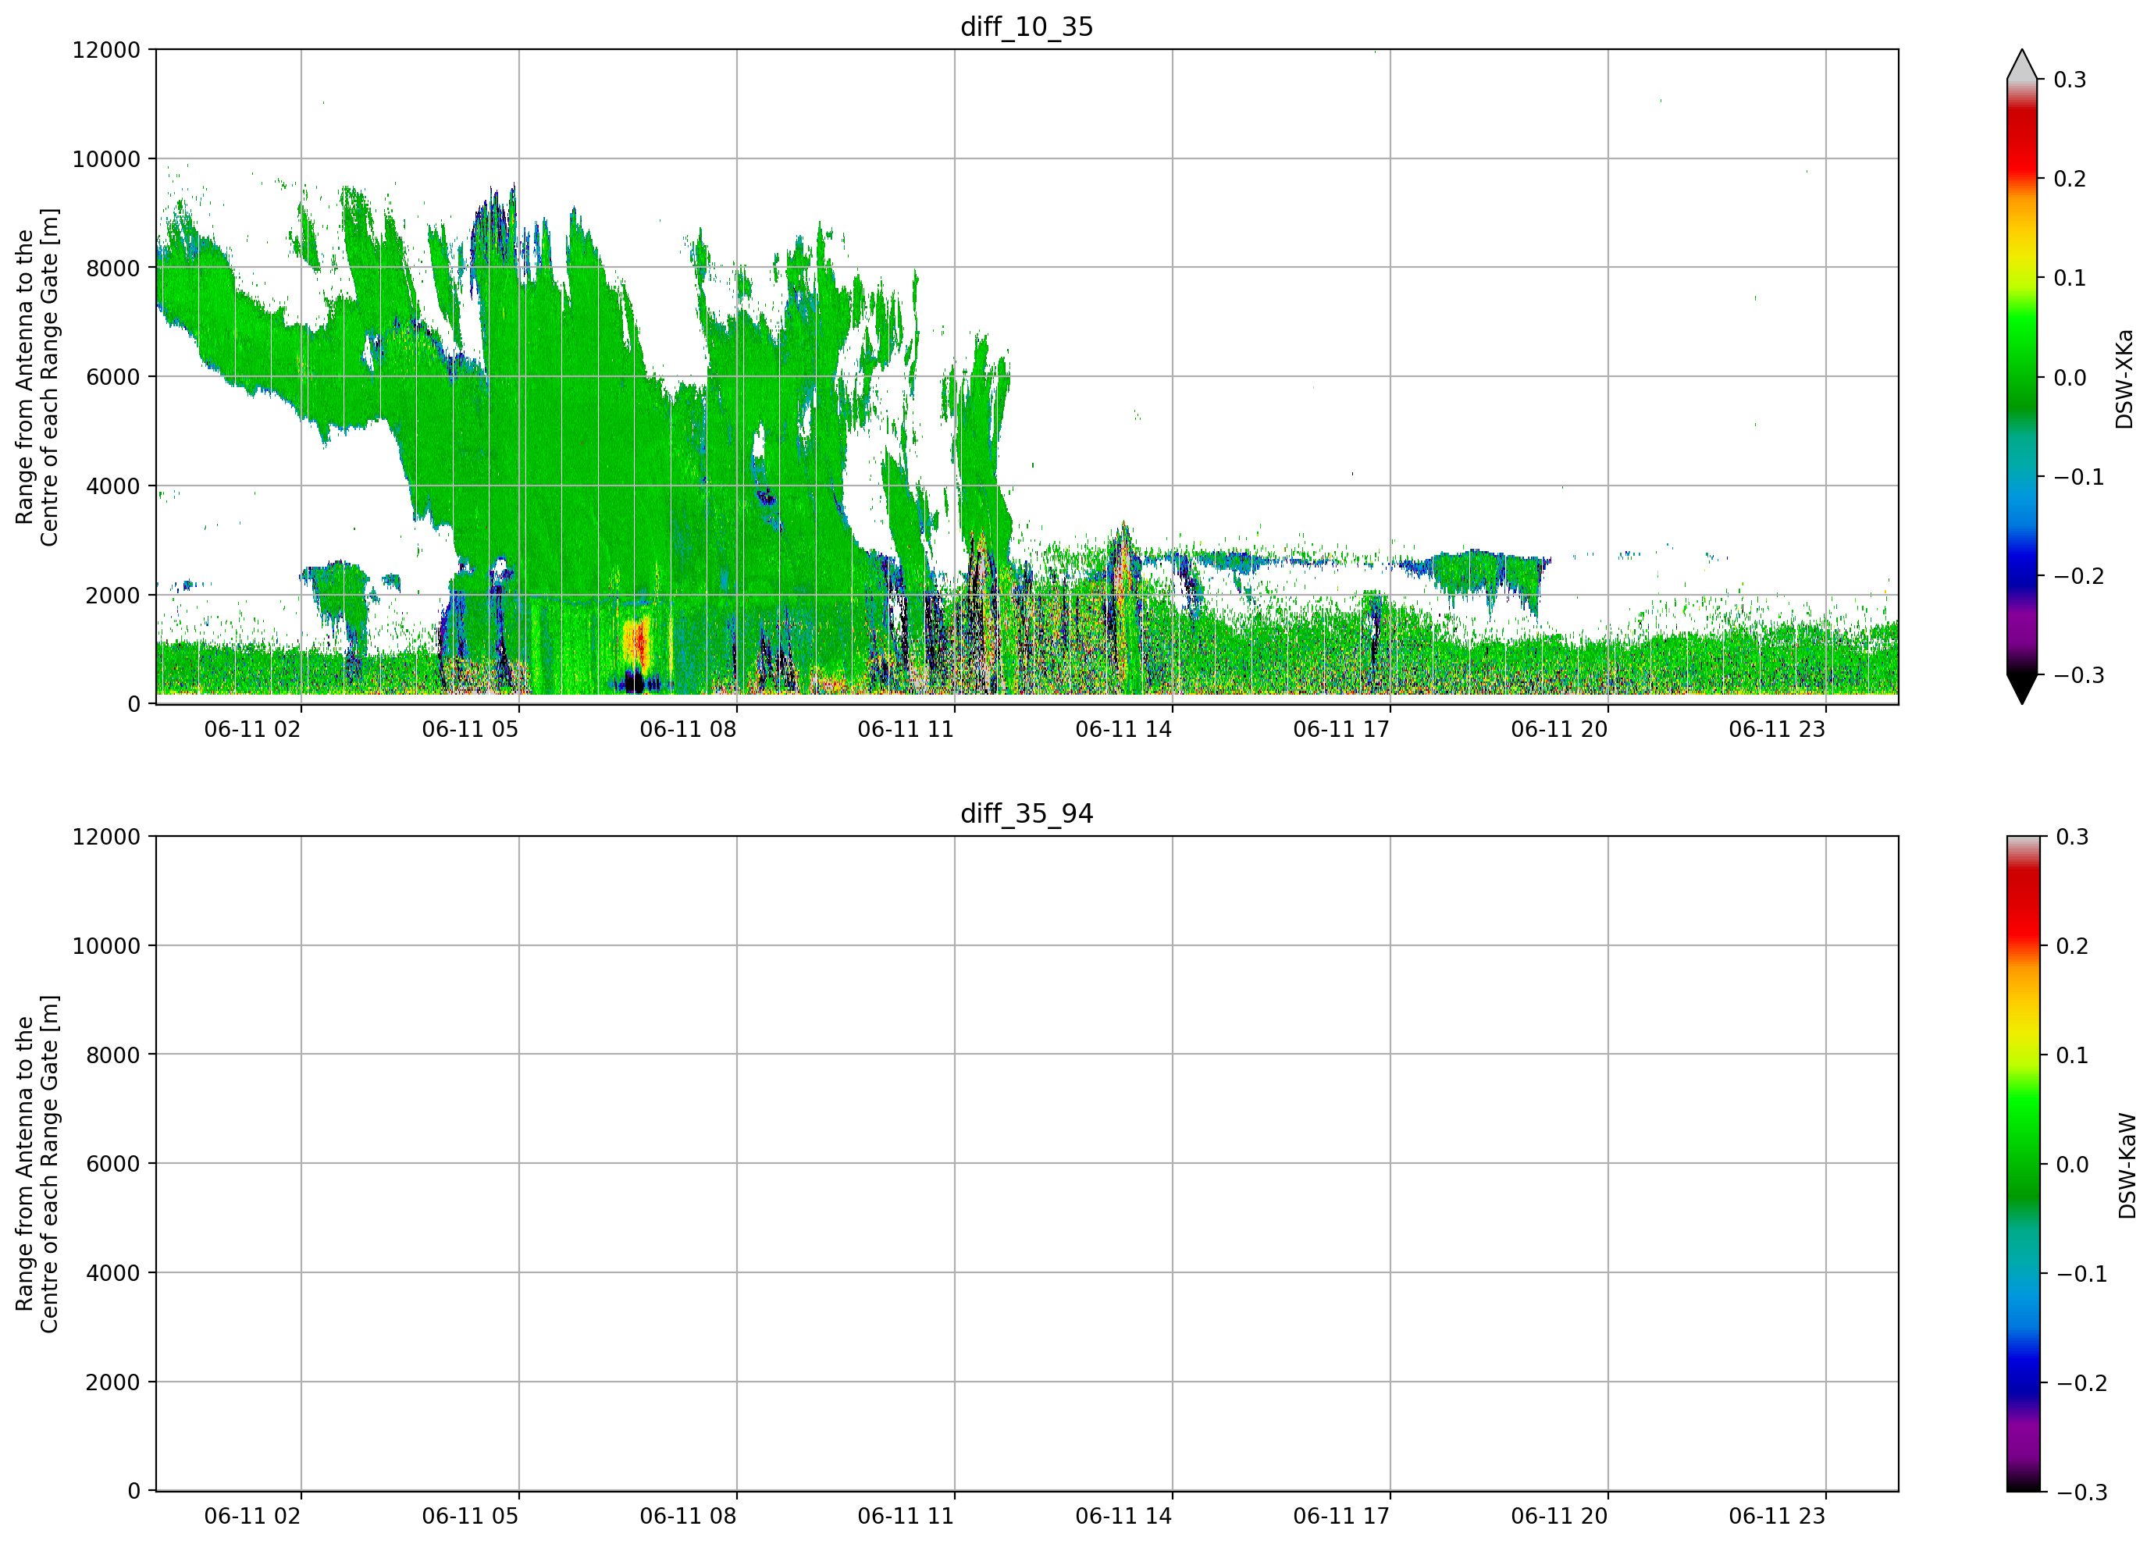
Task: Click the "06-11 17" x-tick under diff_35_94
Action: point(1341,1517)
